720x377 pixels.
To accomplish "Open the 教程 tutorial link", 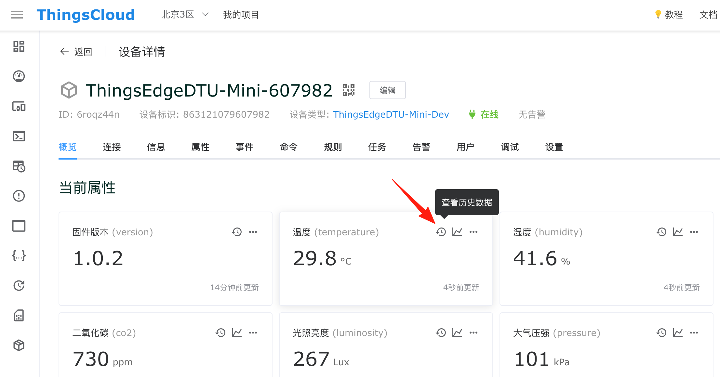I will click(669, 15).
